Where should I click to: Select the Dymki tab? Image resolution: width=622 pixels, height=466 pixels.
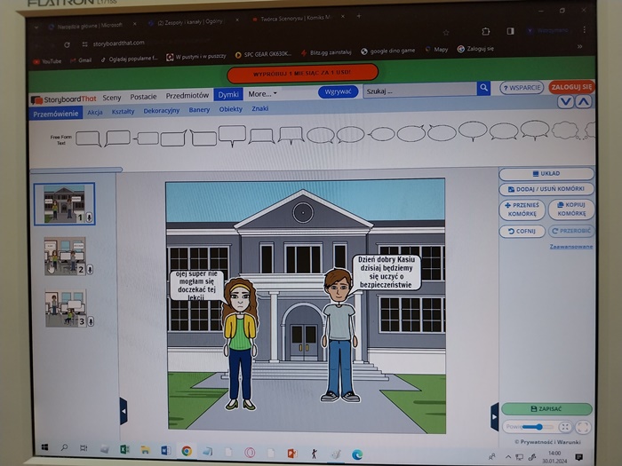click(228, 94)
